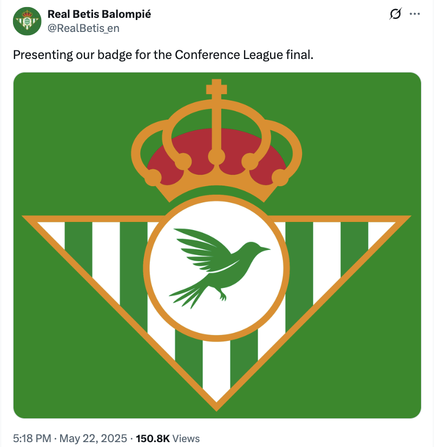
Task: Click the Real Betis Balompié display name
Action: 99,14
